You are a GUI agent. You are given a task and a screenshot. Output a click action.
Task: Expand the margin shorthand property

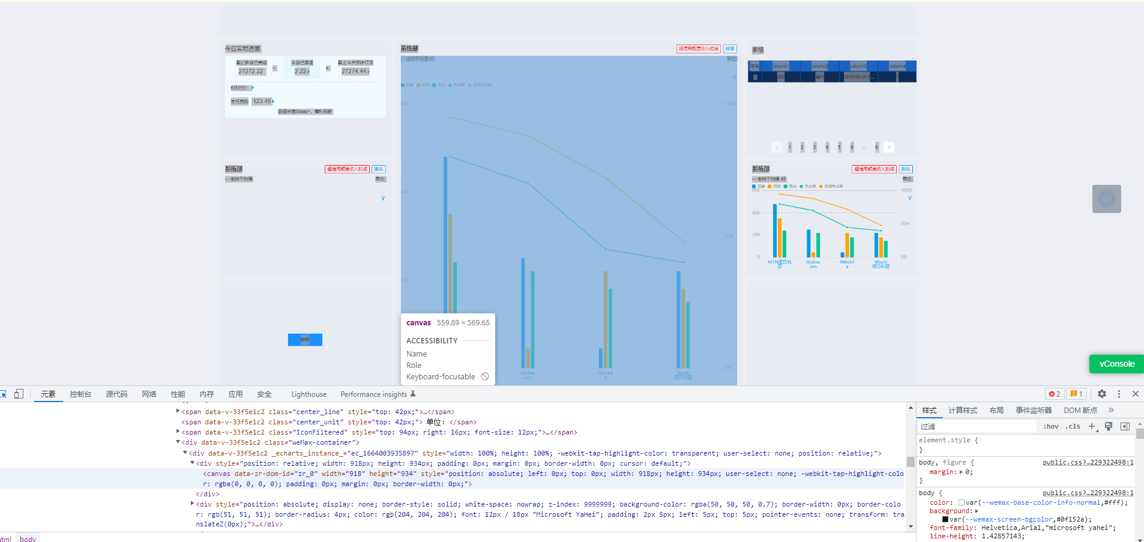pos(961,472)
